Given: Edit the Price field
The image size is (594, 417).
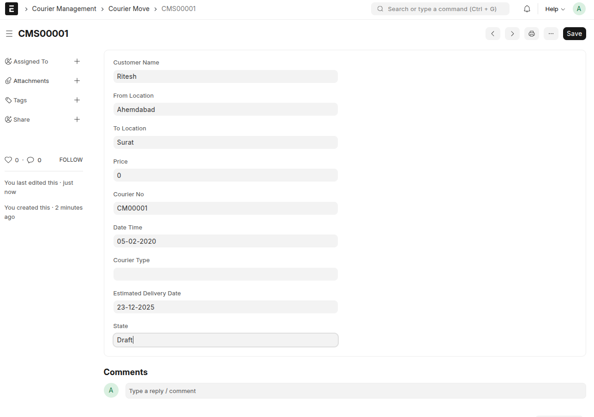Looking at the screenshot, I should [x=225, y=175].
